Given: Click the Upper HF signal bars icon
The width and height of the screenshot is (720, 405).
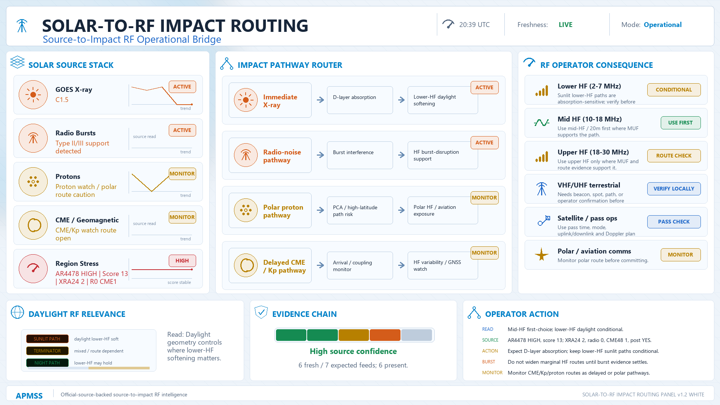Looking at the screenshot, I should pyautogui.click(x=542, y=157).
